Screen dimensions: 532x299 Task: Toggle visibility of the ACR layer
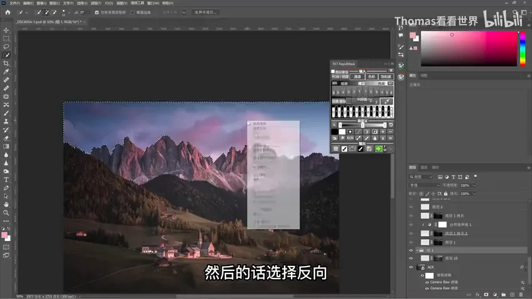click(x=411, y=267)
